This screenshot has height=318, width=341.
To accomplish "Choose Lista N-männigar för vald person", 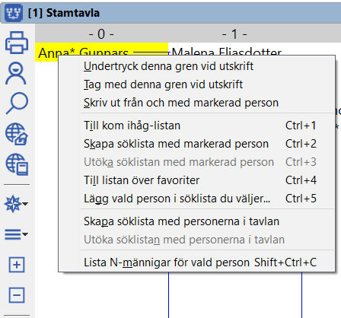I will coord(196,262).
